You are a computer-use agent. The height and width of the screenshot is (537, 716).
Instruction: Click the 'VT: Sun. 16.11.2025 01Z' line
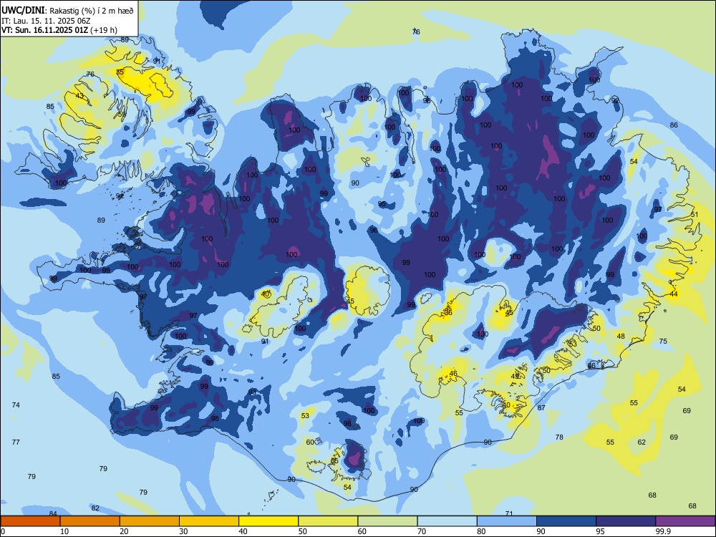click(45, 30)
